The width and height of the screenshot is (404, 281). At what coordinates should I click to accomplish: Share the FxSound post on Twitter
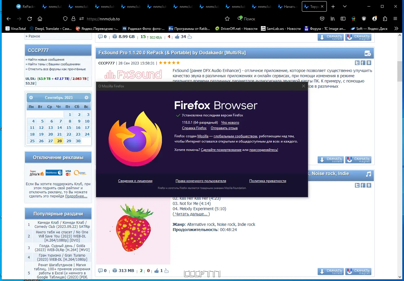[357, 63]
